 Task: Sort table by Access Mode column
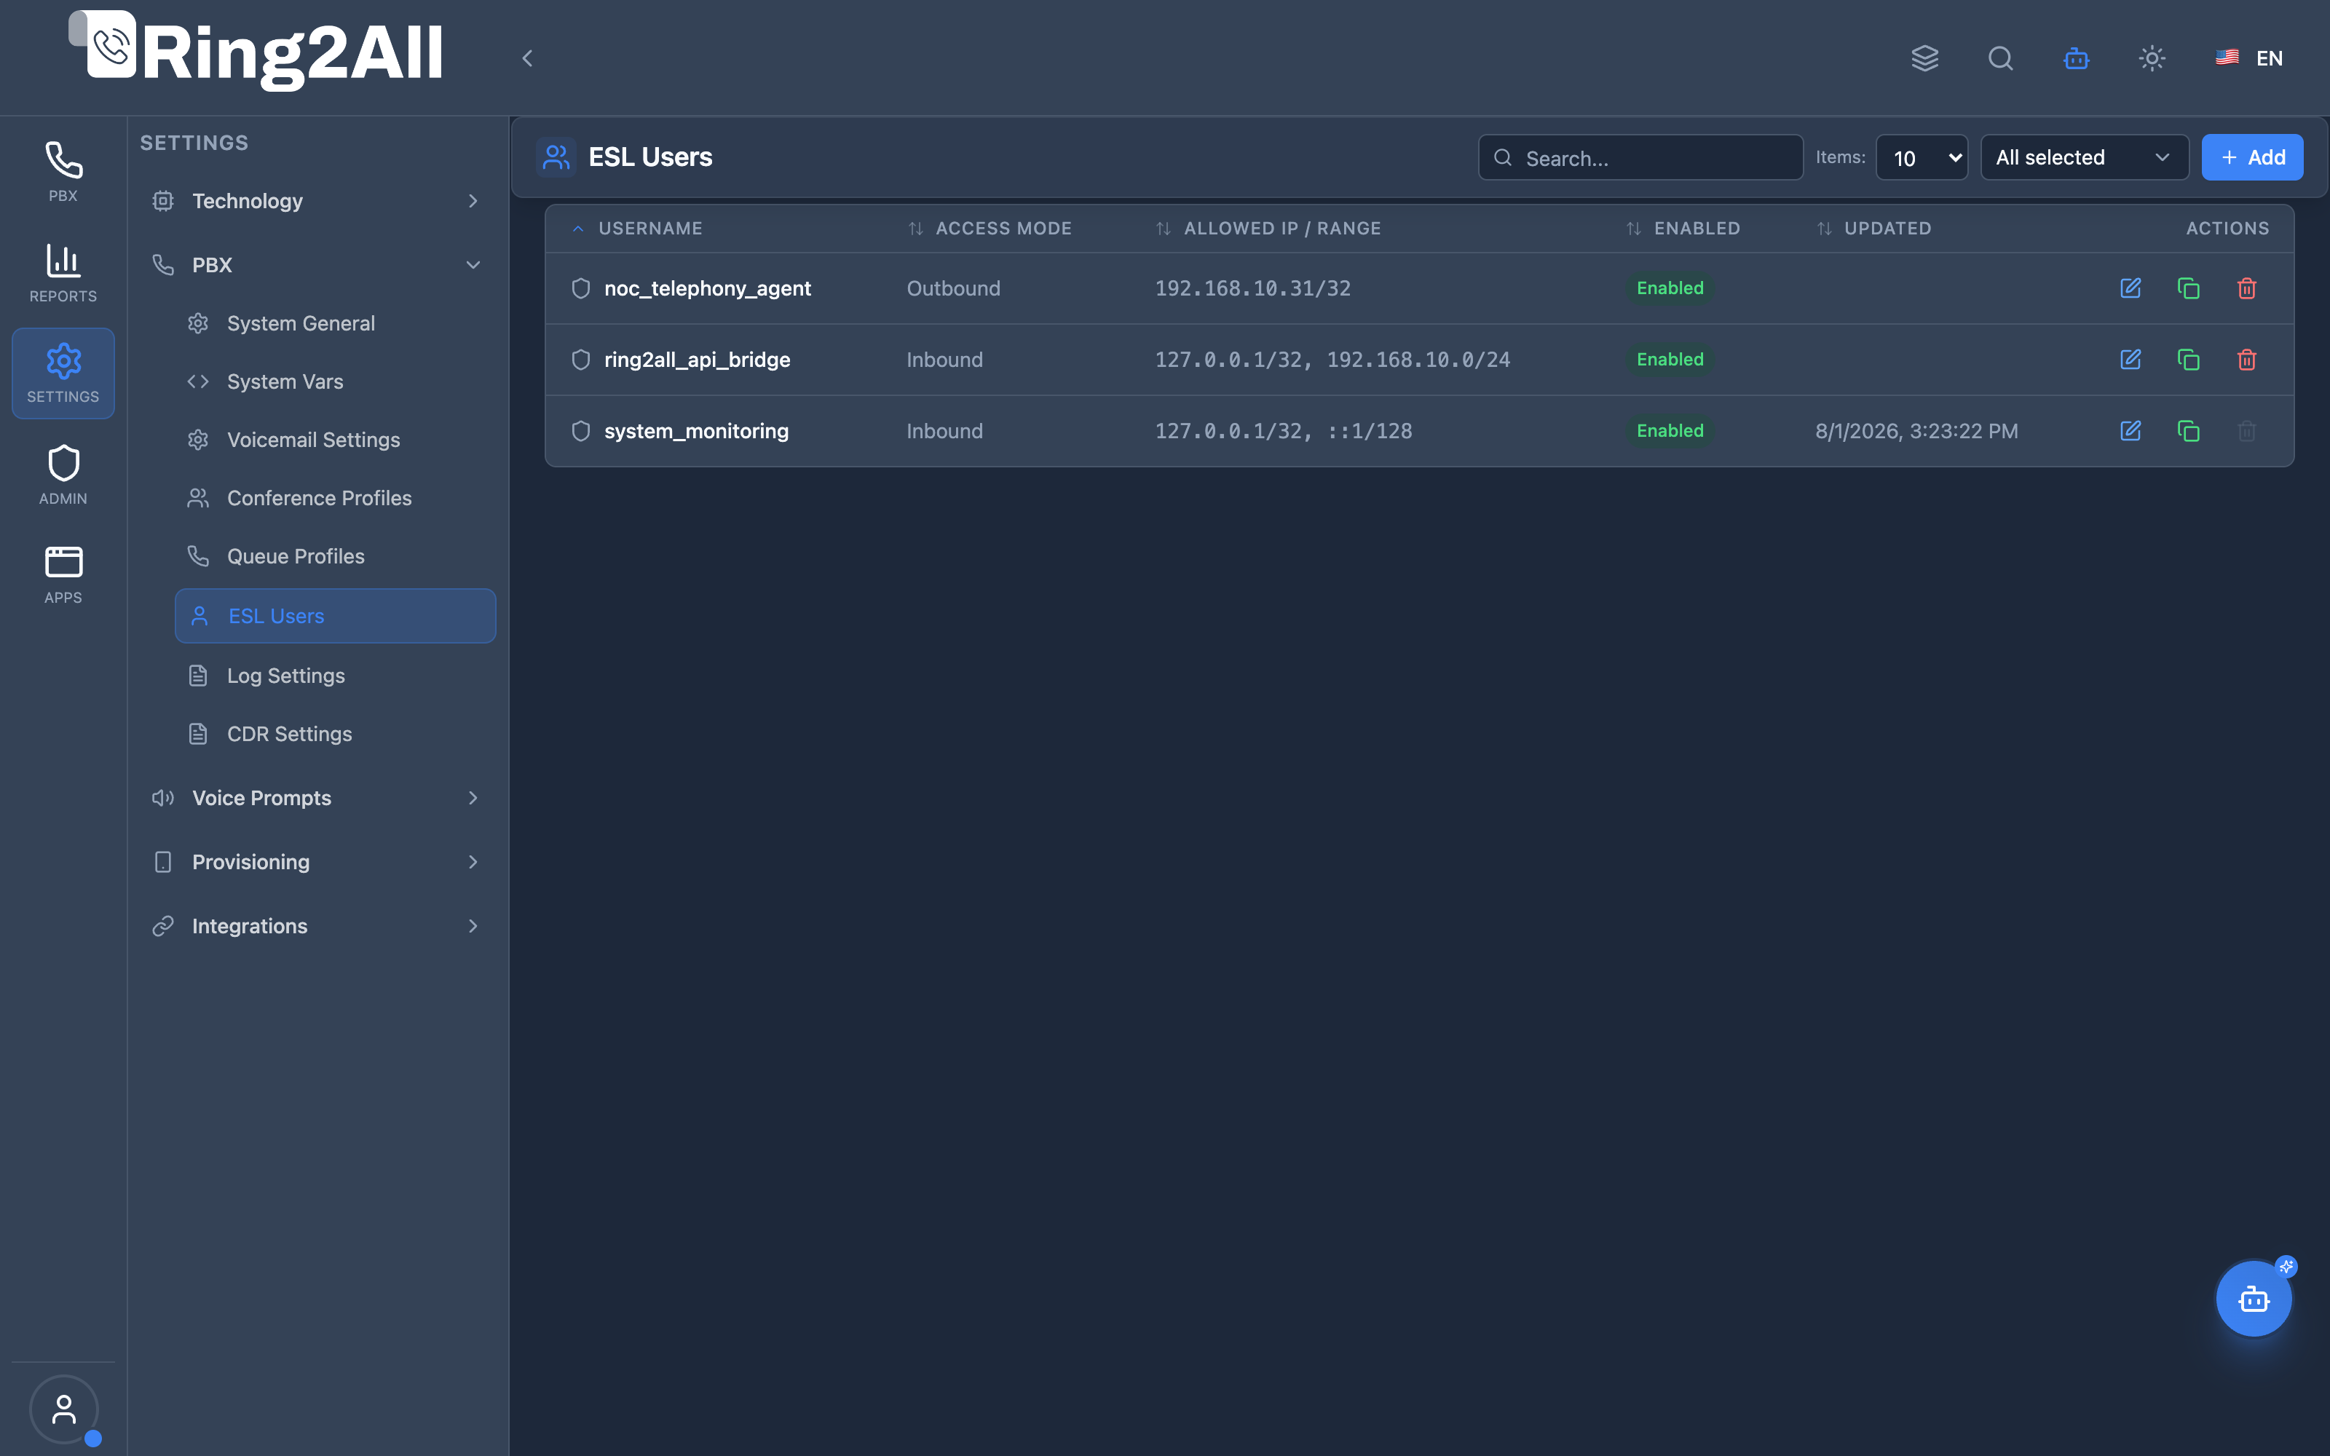click(990, 228)
